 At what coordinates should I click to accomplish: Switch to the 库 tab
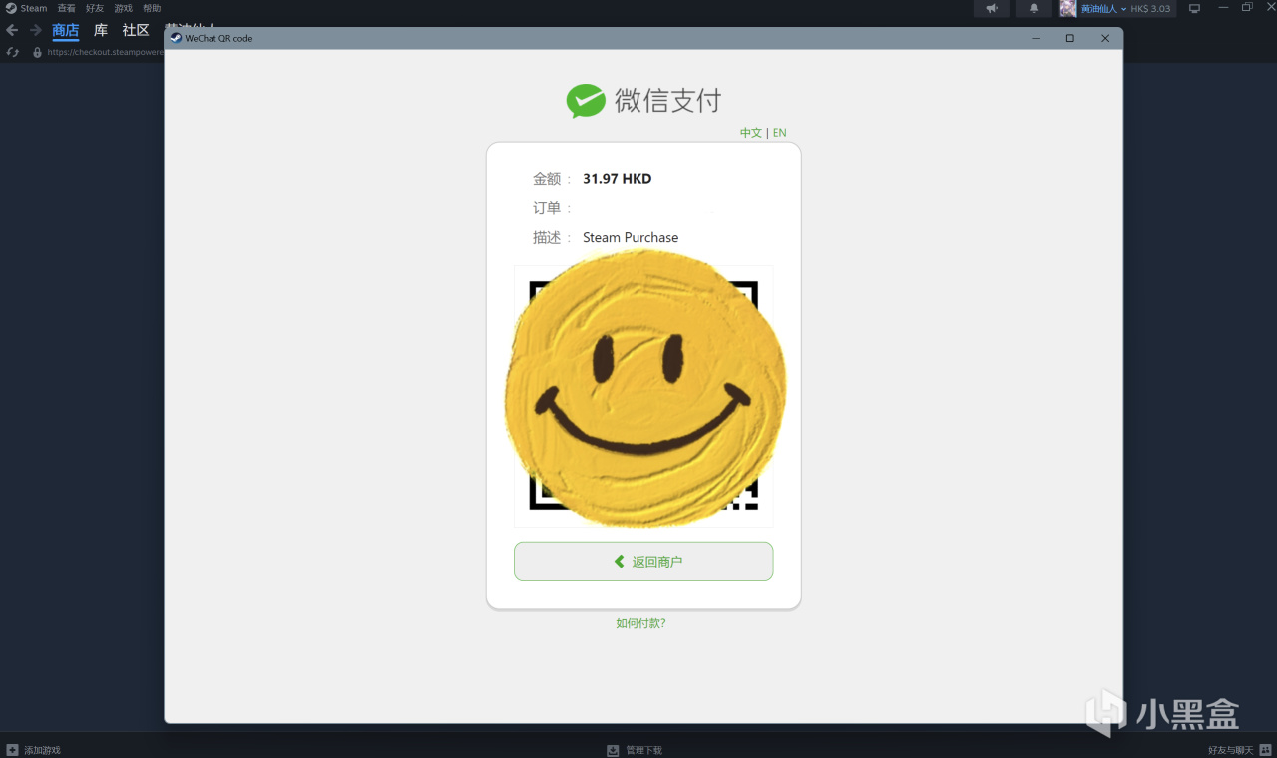click(x=101, y=30)
